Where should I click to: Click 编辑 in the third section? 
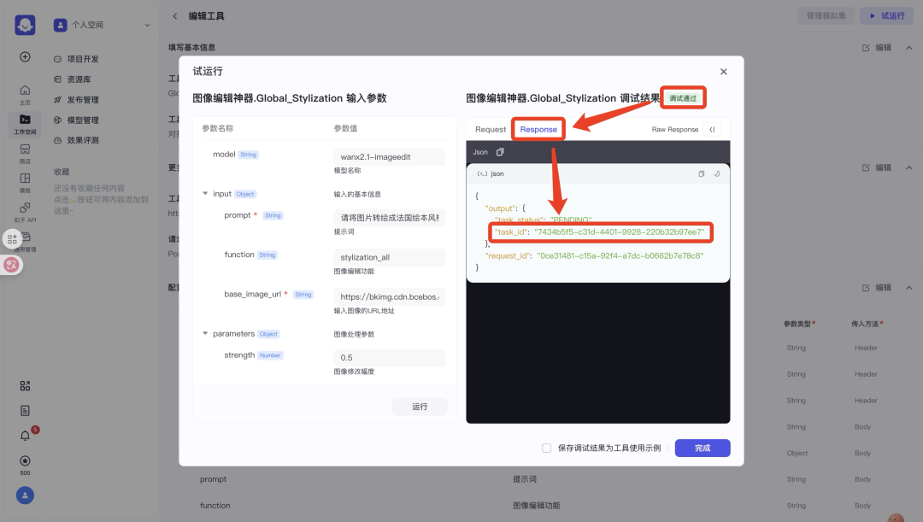coord(877,288)
